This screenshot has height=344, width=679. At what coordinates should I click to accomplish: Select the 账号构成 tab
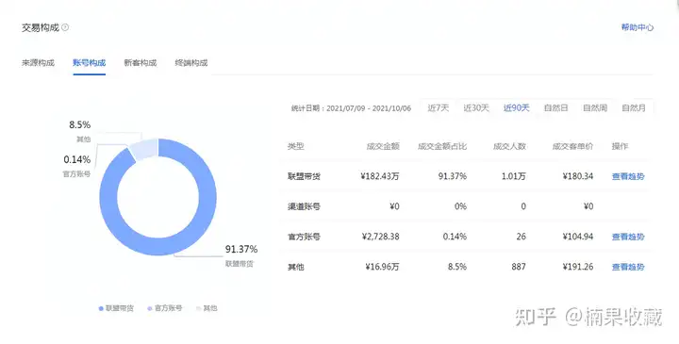point(90,63)
